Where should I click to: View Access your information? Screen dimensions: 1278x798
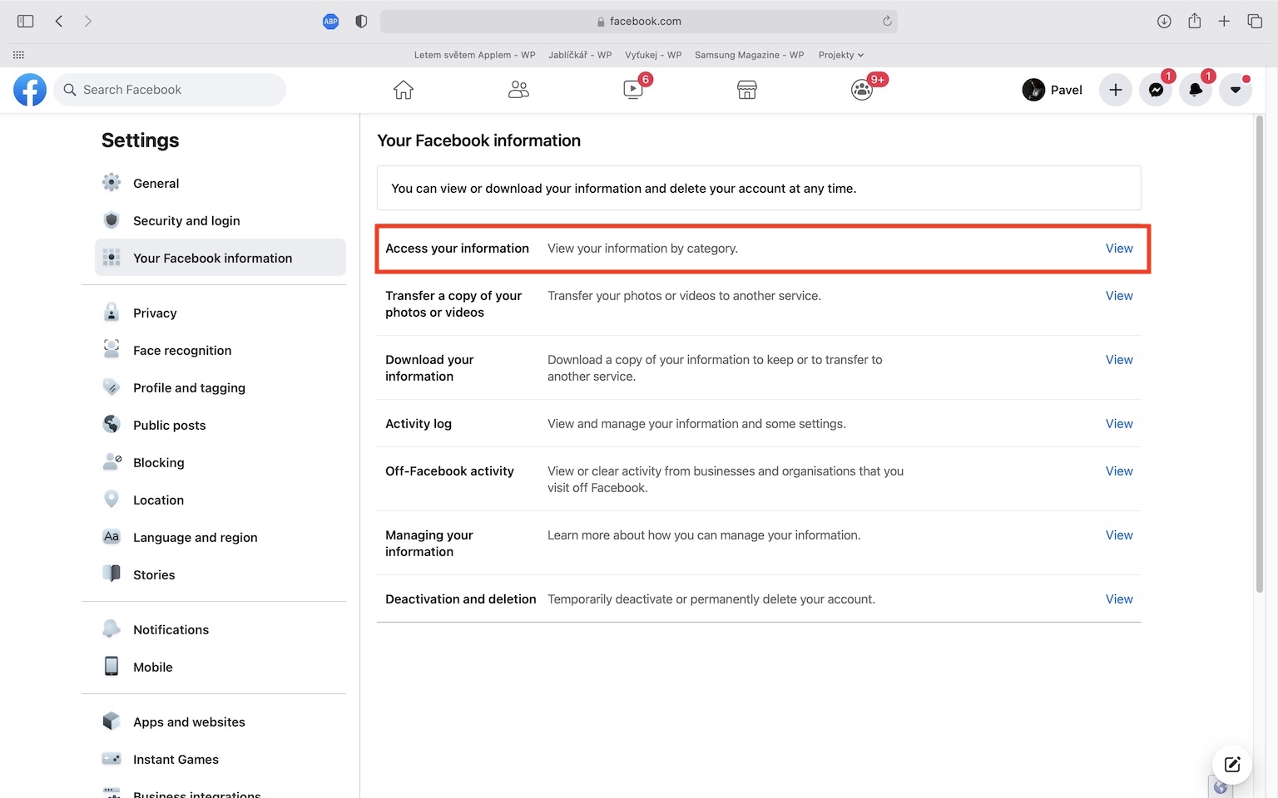[x=1119, y=249]
